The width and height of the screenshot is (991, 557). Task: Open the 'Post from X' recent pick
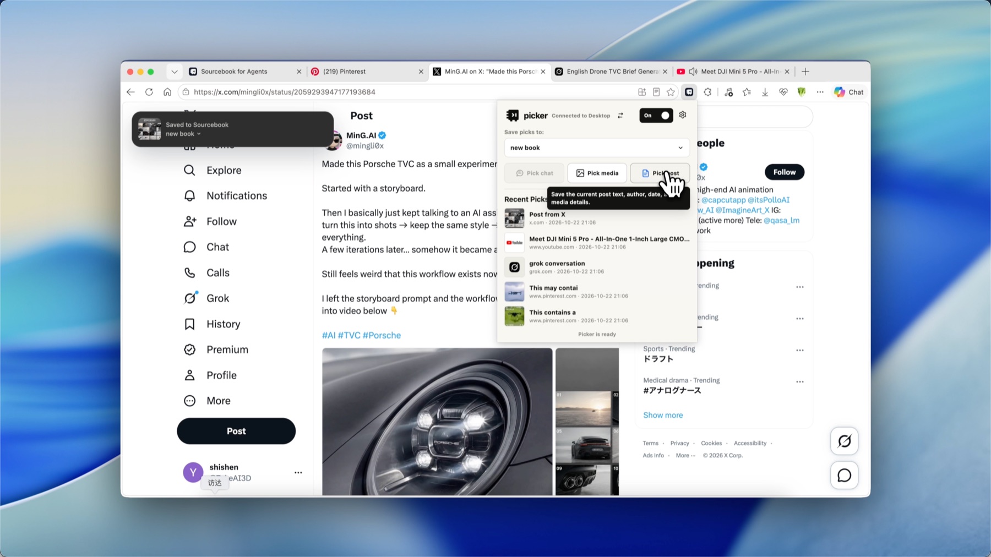pyautogui.click(x=597, y=218)
